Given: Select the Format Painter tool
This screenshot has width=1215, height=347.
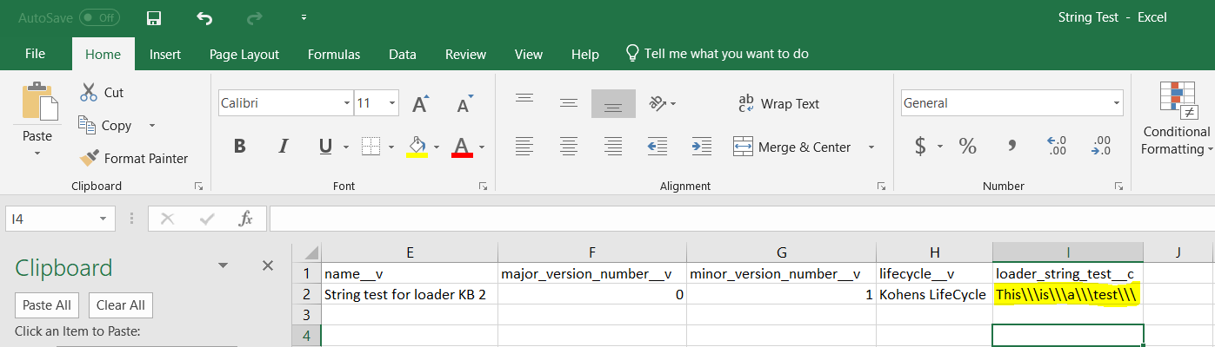Looking at the screenshot, I should [x=134, y=158].
